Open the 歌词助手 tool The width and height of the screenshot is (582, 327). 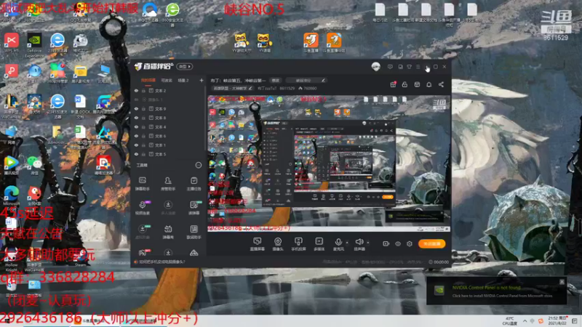pyautogui.click(x=194, y=232)
